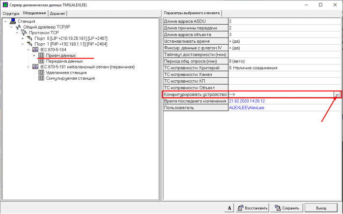Select the Передача данных tree item
Screen dimensions: 343x214
[61, 61]
